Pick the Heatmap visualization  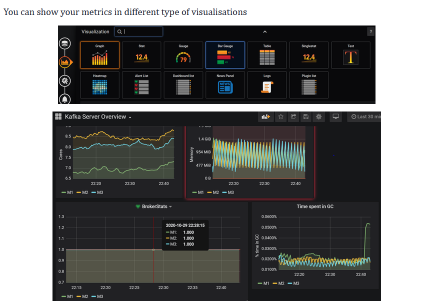[99, 85]
